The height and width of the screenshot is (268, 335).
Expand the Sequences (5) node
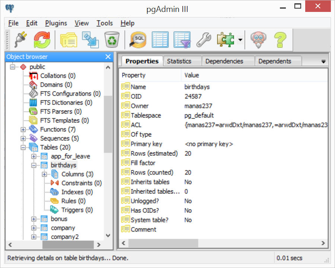tap(23, 139)
